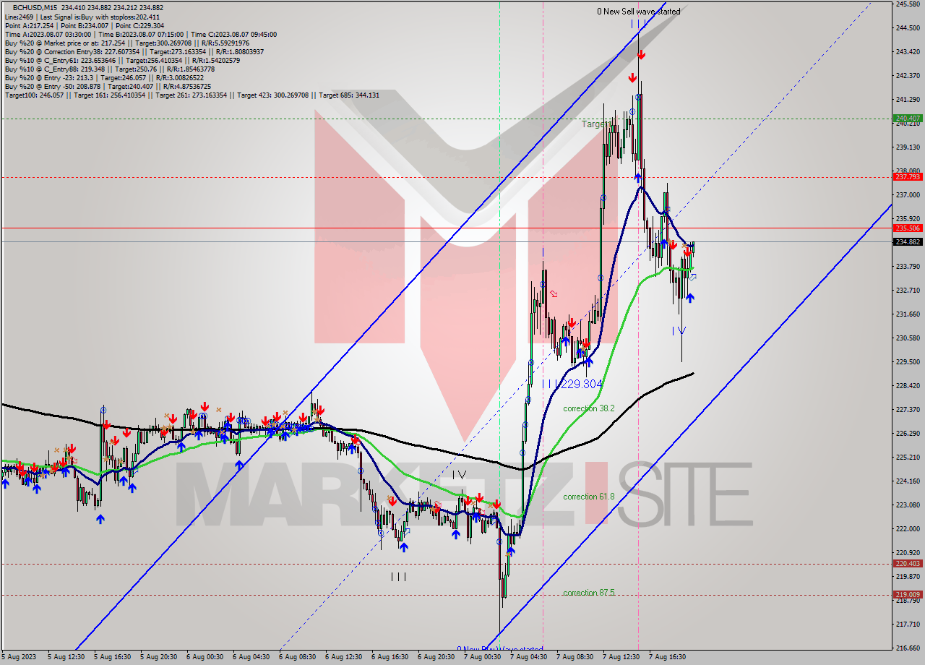Click the current price tag 234.882

click(908, 241)
